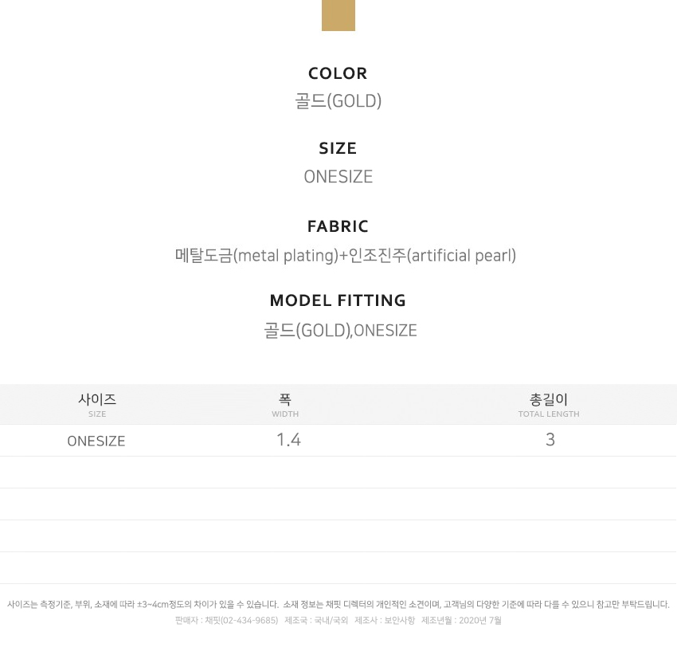This screenshot has width=677, height=655.
Task: Click the 골드(GOLD),ONESIZE model fitting text
Action: (340, 331)
